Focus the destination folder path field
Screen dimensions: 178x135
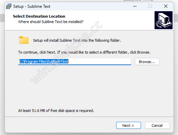(x=75, y=61)
